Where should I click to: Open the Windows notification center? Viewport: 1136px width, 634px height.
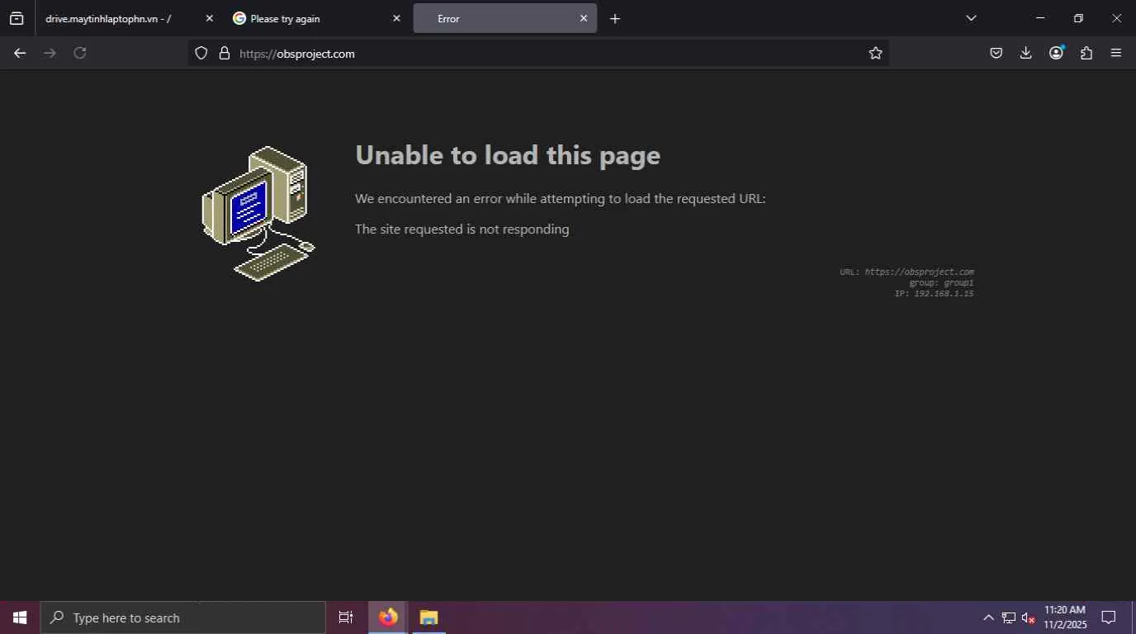click(x=1109, y=617)
